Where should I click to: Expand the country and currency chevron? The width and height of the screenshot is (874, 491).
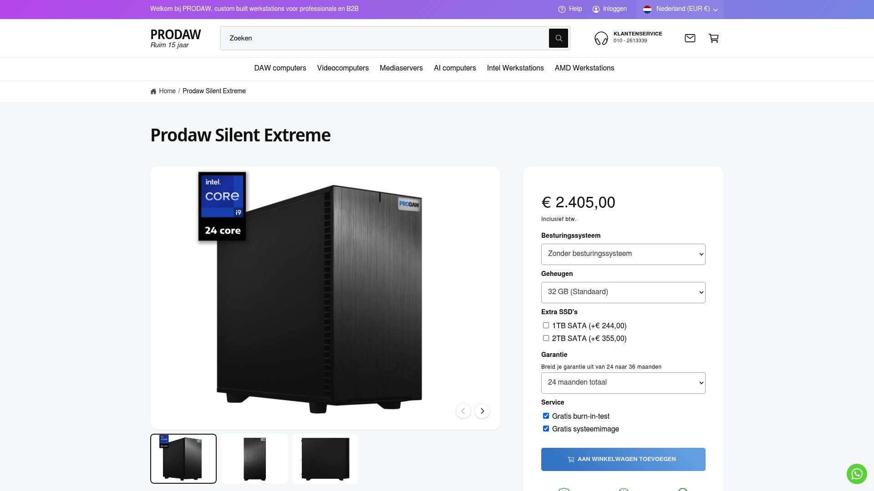(x=716, y=10)
